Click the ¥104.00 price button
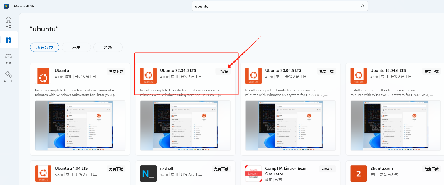Screen dimensions: 444x185 (327, 169)
